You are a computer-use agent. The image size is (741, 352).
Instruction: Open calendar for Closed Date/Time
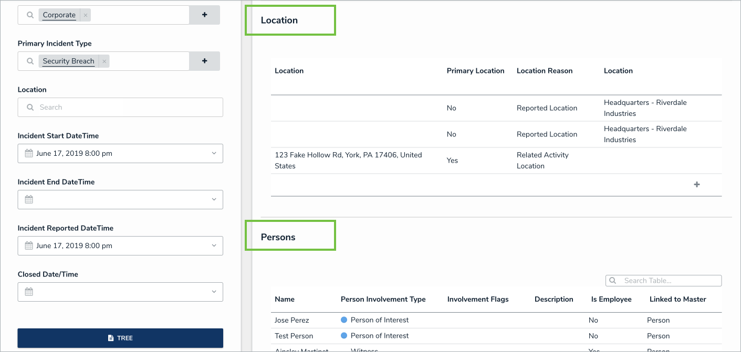(29, 292)
